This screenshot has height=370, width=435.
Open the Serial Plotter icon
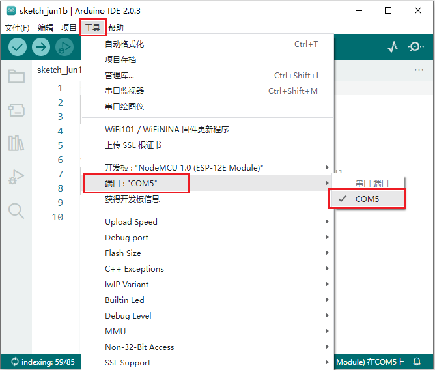[393, 47]
